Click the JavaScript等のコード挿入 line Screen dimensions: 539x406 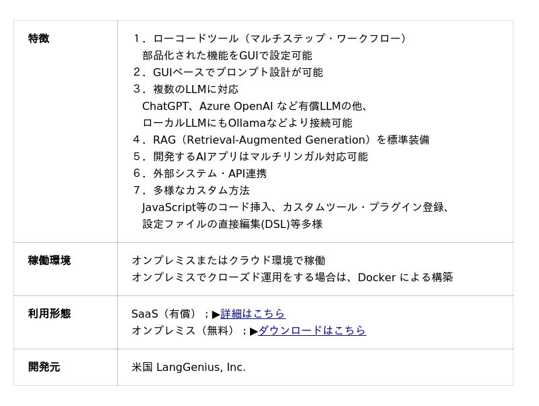(x=296, y=207)
